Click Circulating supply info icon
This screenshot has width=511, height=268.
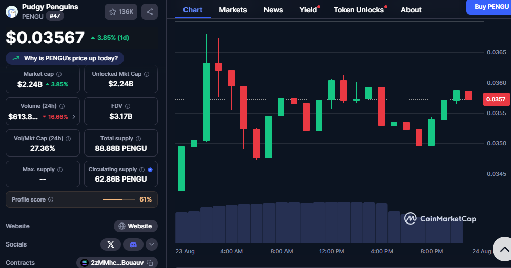pos(142,170)
